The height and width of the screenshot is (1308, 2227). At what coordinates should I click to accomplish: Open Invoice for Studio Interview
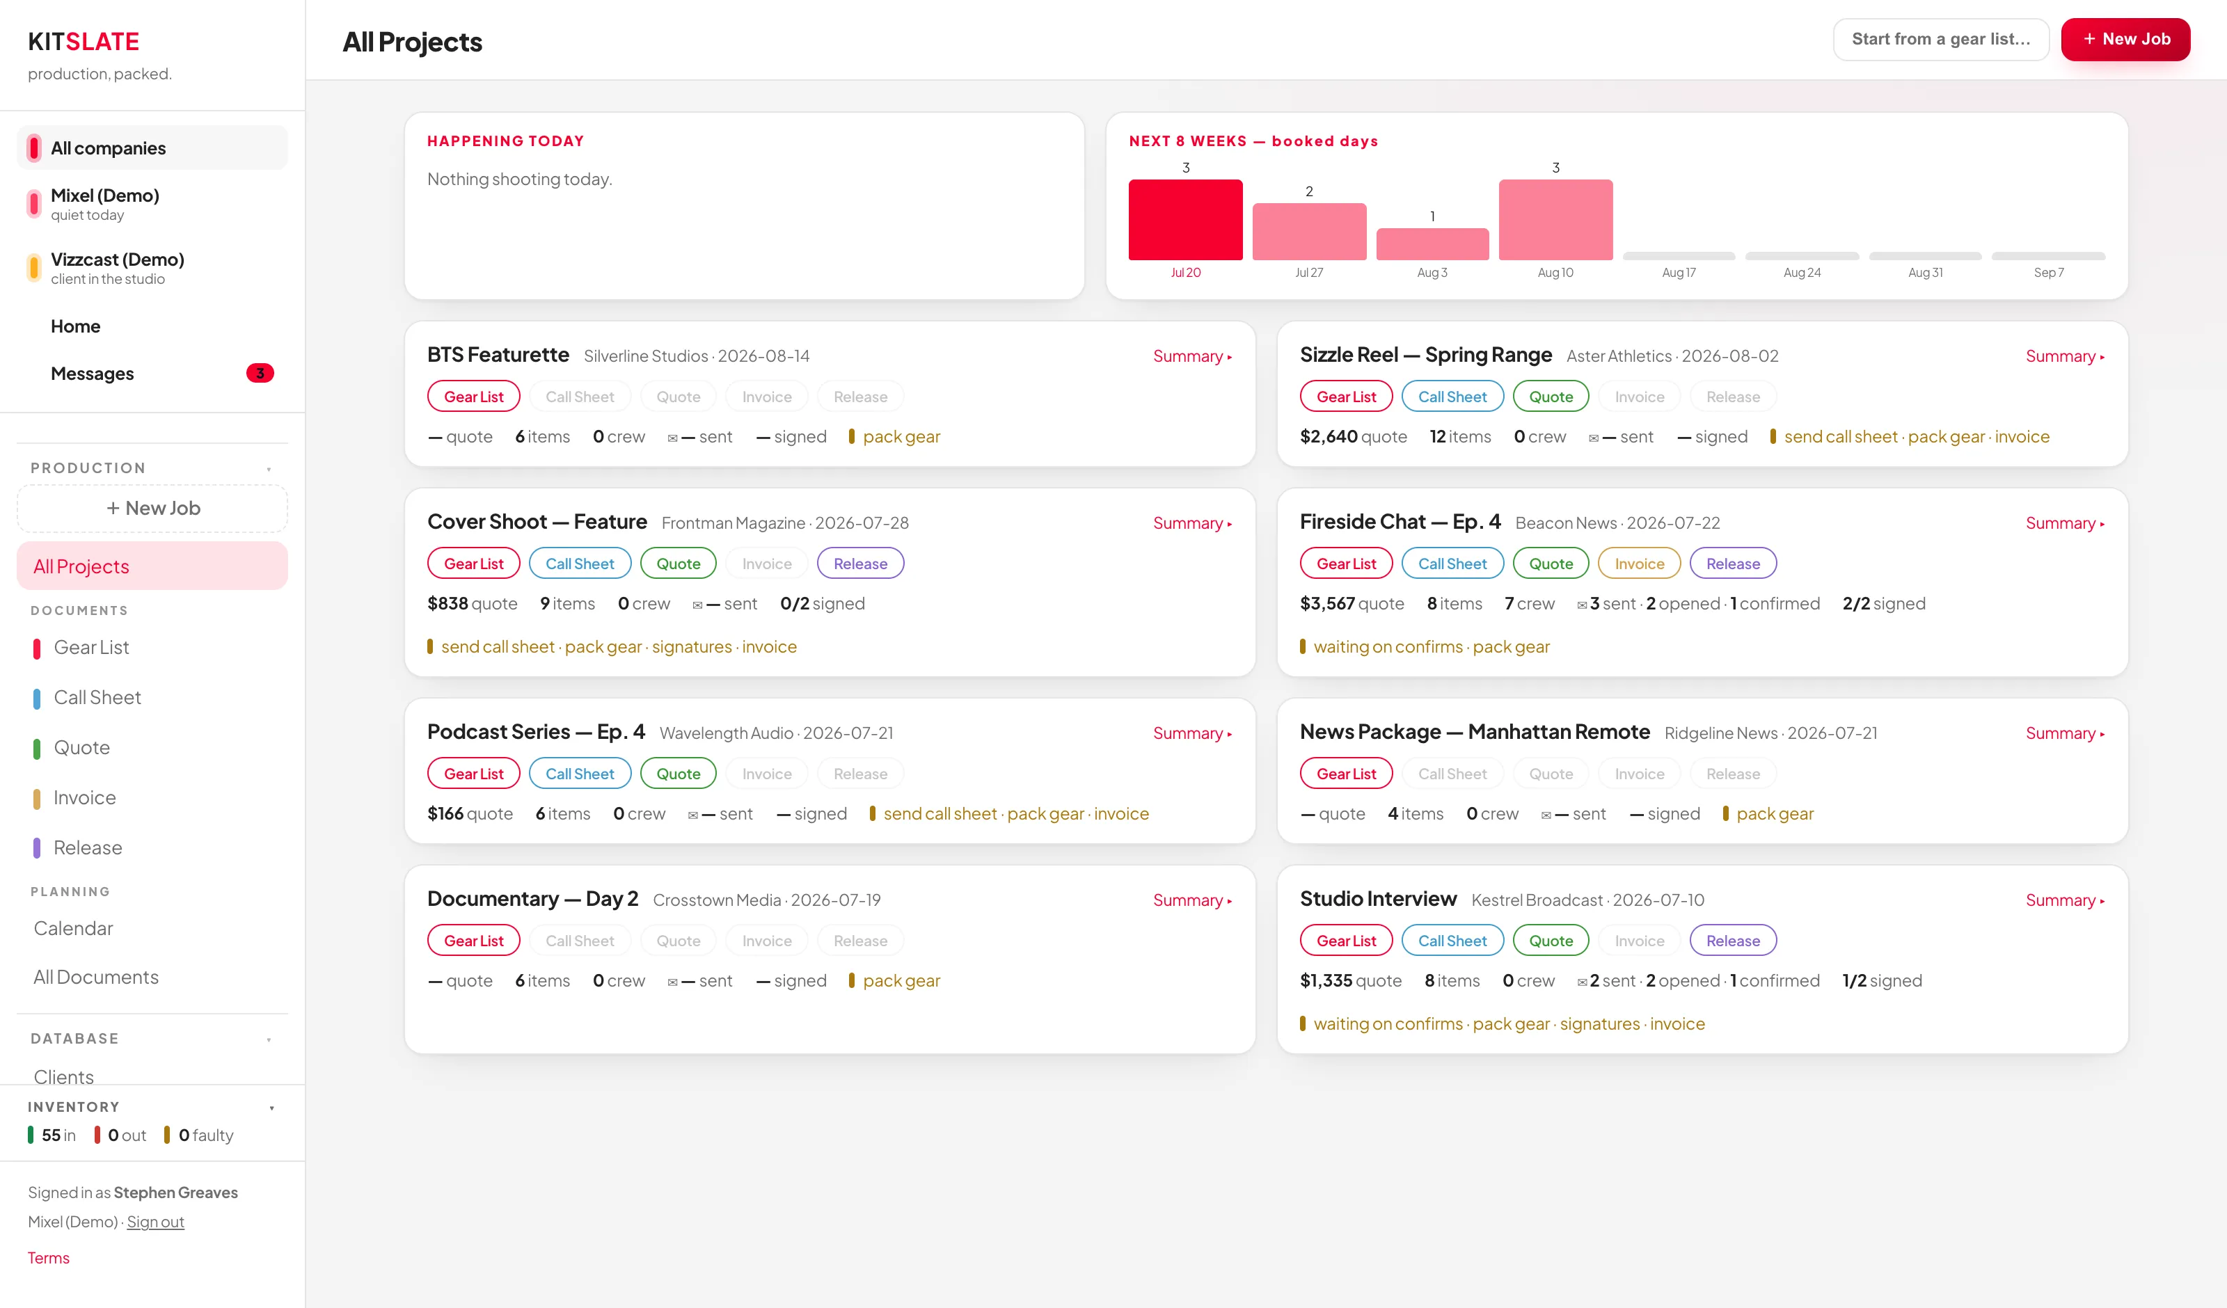point(1640,941)
